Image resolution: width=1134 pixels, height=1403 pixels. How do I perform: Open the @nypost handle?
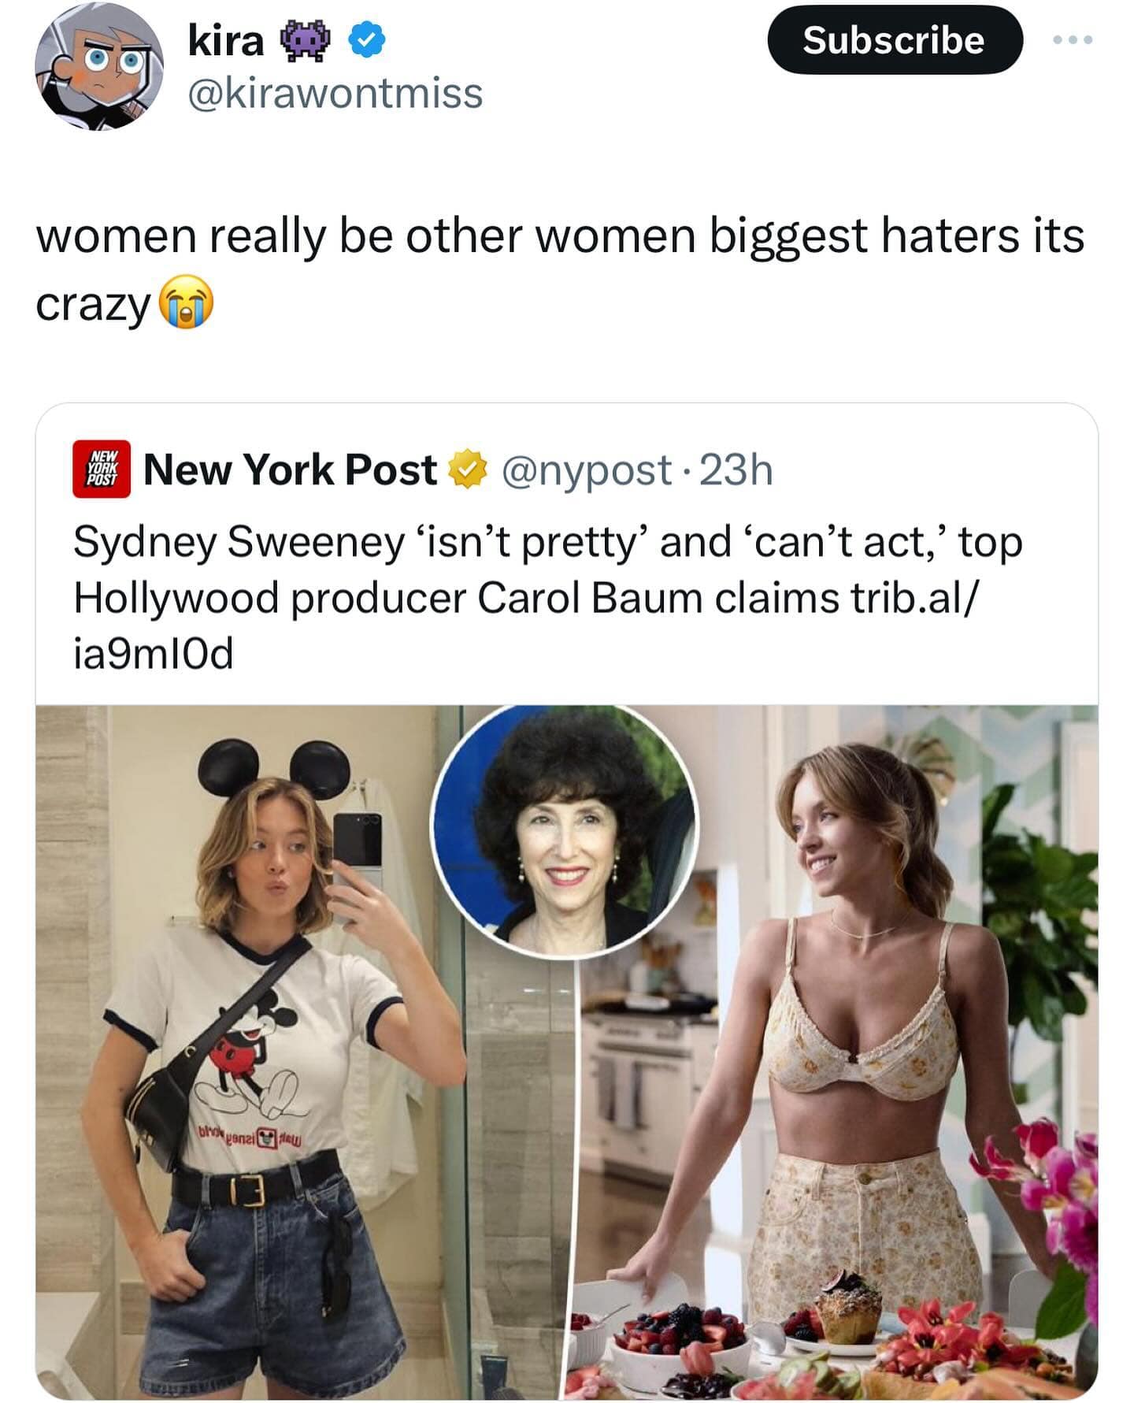click(x=586, y=470)
